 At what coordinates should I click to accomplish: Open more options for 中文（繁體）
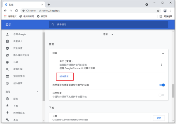coord(161,65)
